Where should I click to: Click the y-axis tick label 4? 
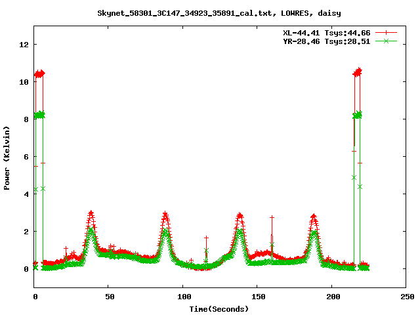click(x=26, y=194)
